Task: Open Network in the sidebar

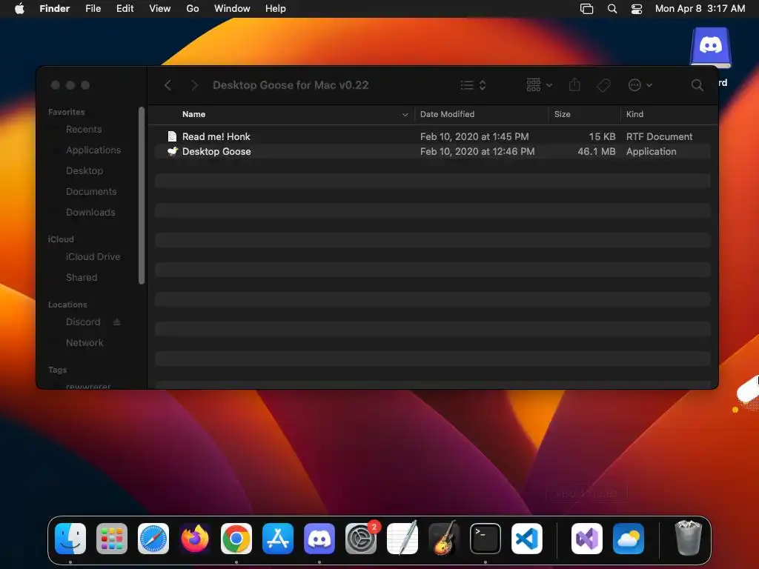Action: click(x=84, y=343)
